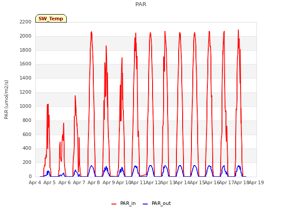Click the 600 y-axis label

tap(27, 134)
